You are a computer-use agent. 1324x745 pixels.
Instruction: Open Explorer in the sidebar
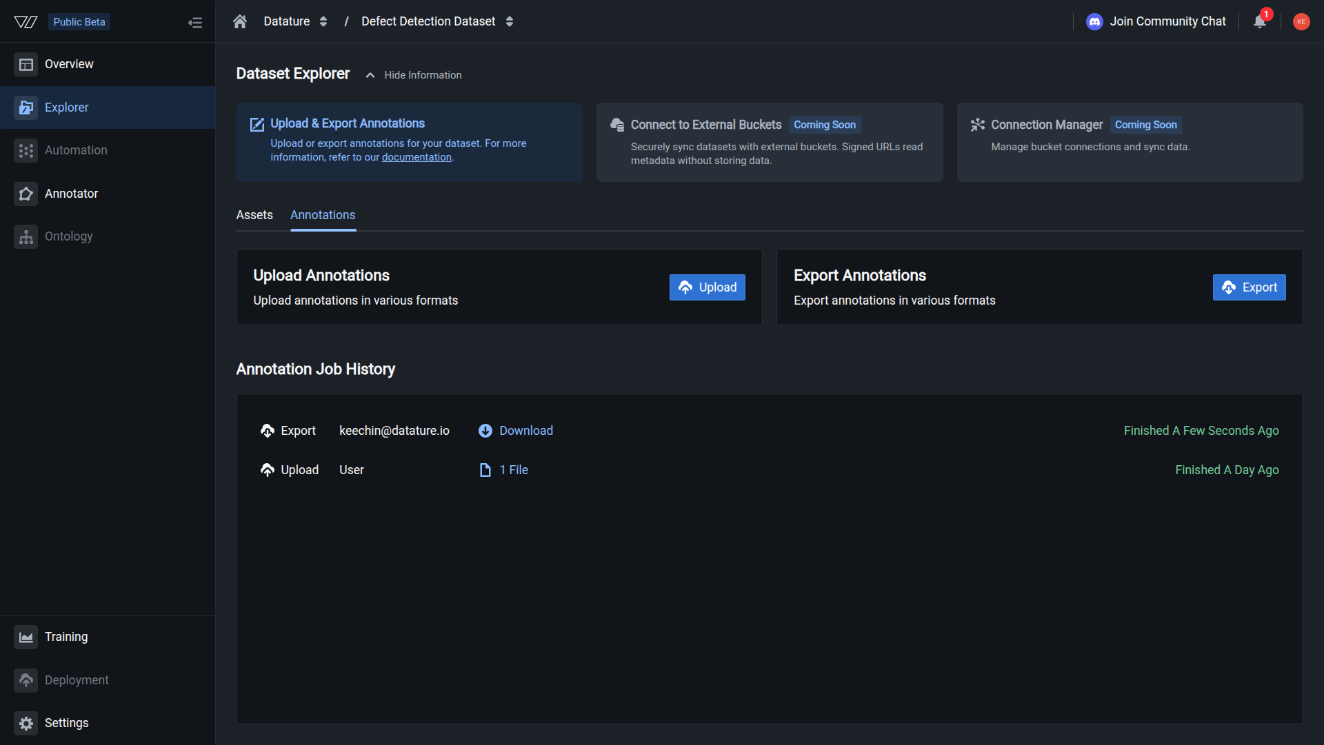[108, 108]
